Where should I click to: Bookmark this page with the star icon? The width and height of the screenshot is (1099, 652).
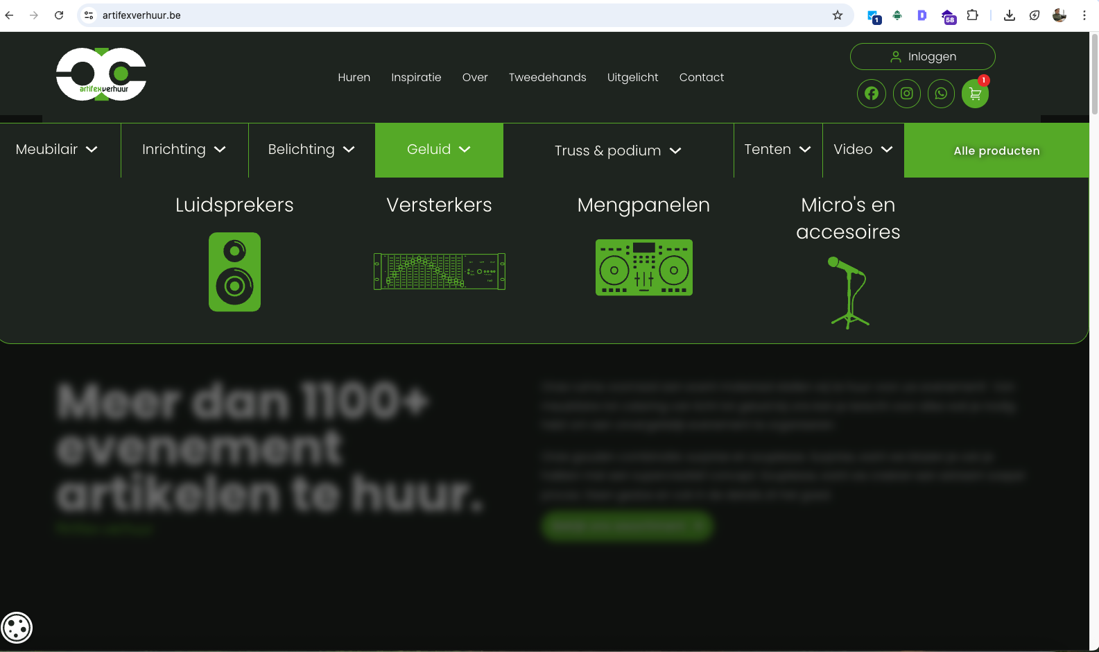[x=838, y=15]
